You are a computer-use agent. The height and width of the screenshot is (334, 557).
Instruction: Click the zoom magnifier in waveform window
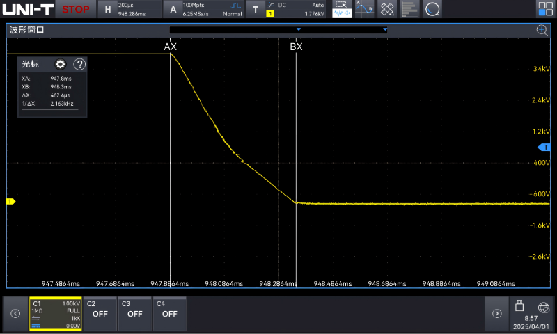pos(542,30)
